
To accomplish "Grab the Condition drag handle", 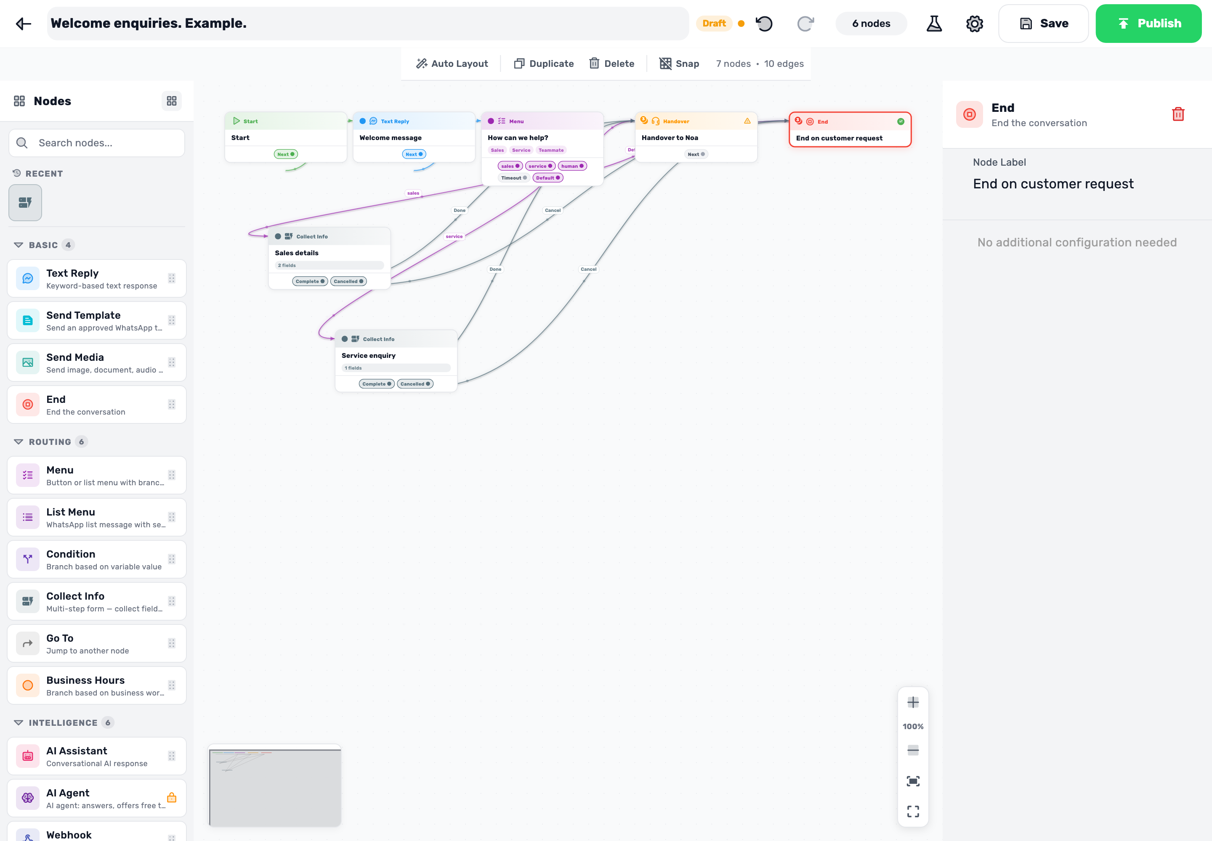I will [x=171, y=559].
